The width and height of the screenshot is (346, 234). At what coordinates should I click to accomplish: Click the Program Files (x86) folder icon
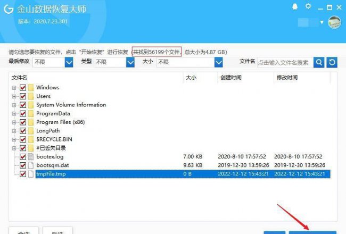31,122
